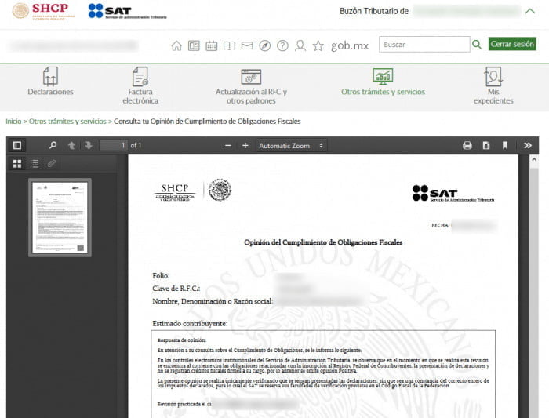
Task: Open the help question mark icon
Action: tap(282, 45)
